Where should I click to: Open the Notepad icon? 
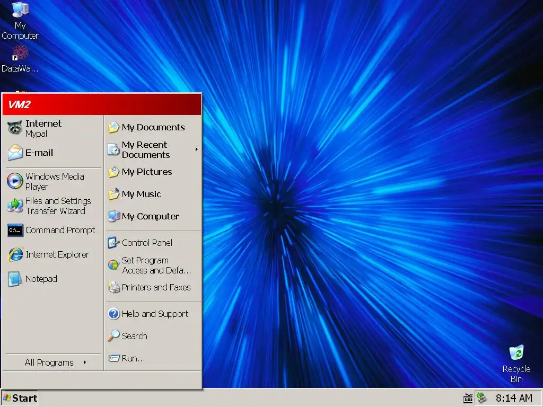click(x=15, y=279)
